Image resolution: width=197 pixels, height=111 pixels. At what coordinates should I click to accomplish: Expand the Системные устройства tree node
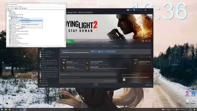coord(9,43)
